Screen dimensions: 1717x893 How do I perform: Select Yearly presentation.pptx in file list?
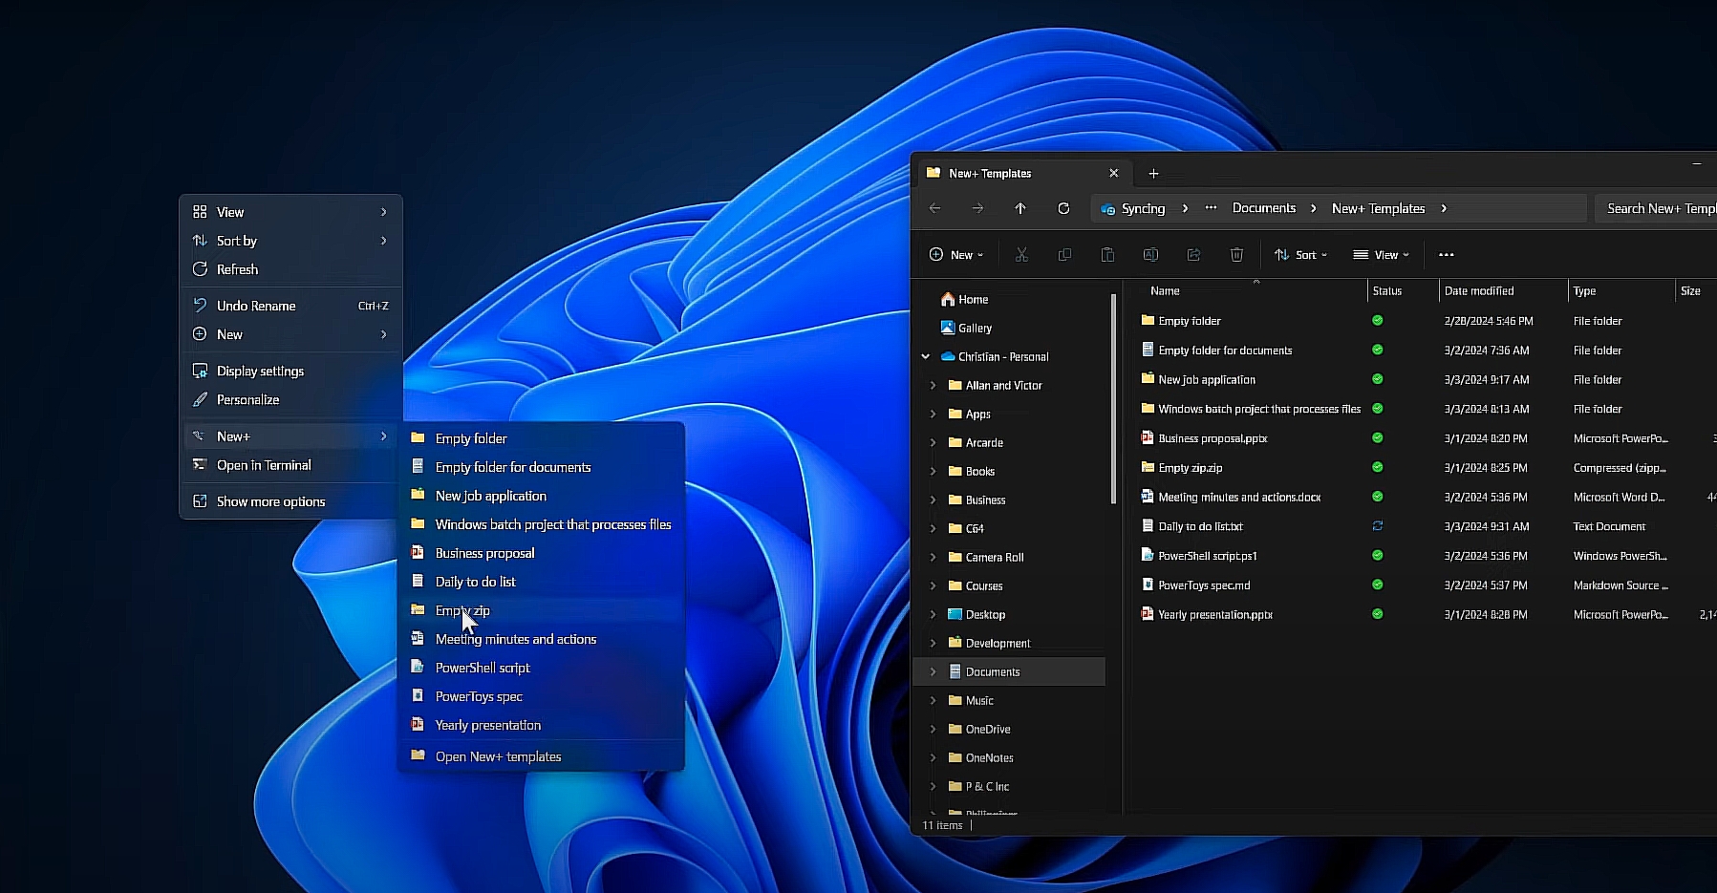1215,615
